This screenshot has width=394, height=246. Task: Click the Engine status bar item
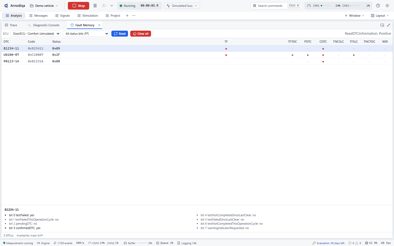pyautogui.click(x=43, y=243)
